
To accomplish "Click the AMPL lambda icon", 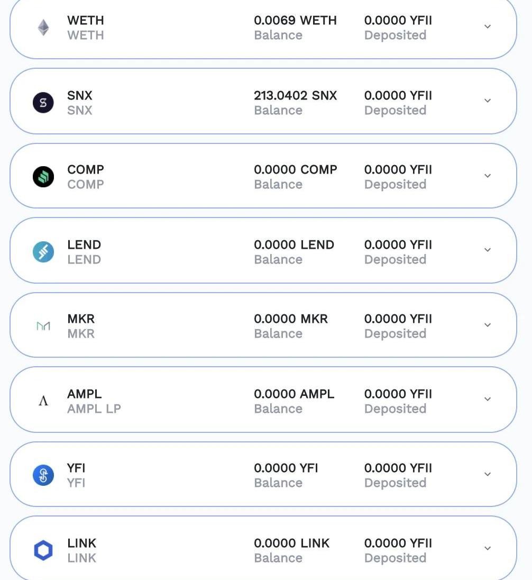I will pyautogui.click(x=43, y=401).
